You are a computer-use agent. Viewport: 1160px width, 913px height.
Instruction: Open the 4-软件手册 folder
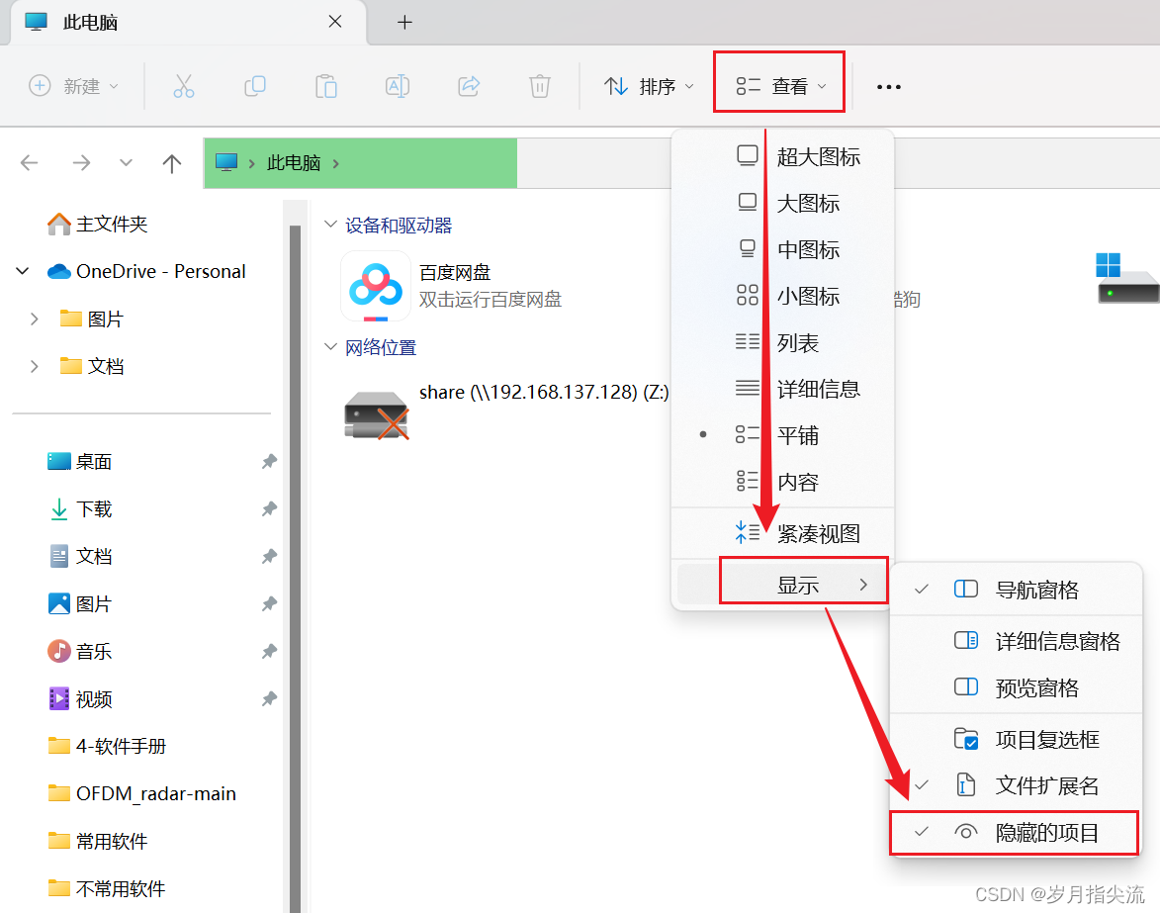click(107, 746)
